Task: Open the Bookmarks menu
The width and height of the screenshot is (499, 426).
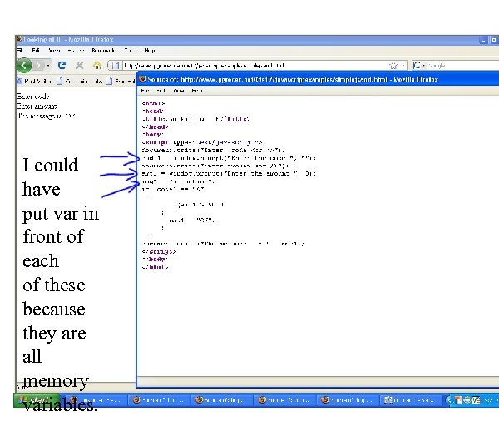Action: coord(104,51)
